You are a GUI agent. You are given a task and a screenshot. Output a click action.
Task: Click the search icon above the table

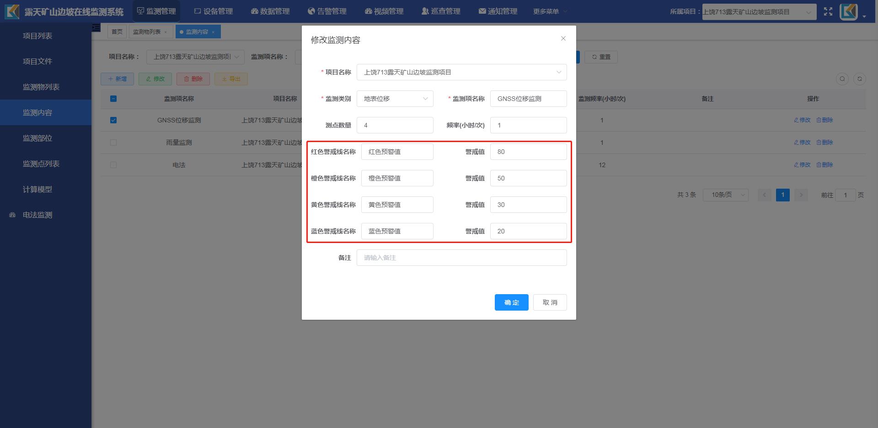point(842,79)
